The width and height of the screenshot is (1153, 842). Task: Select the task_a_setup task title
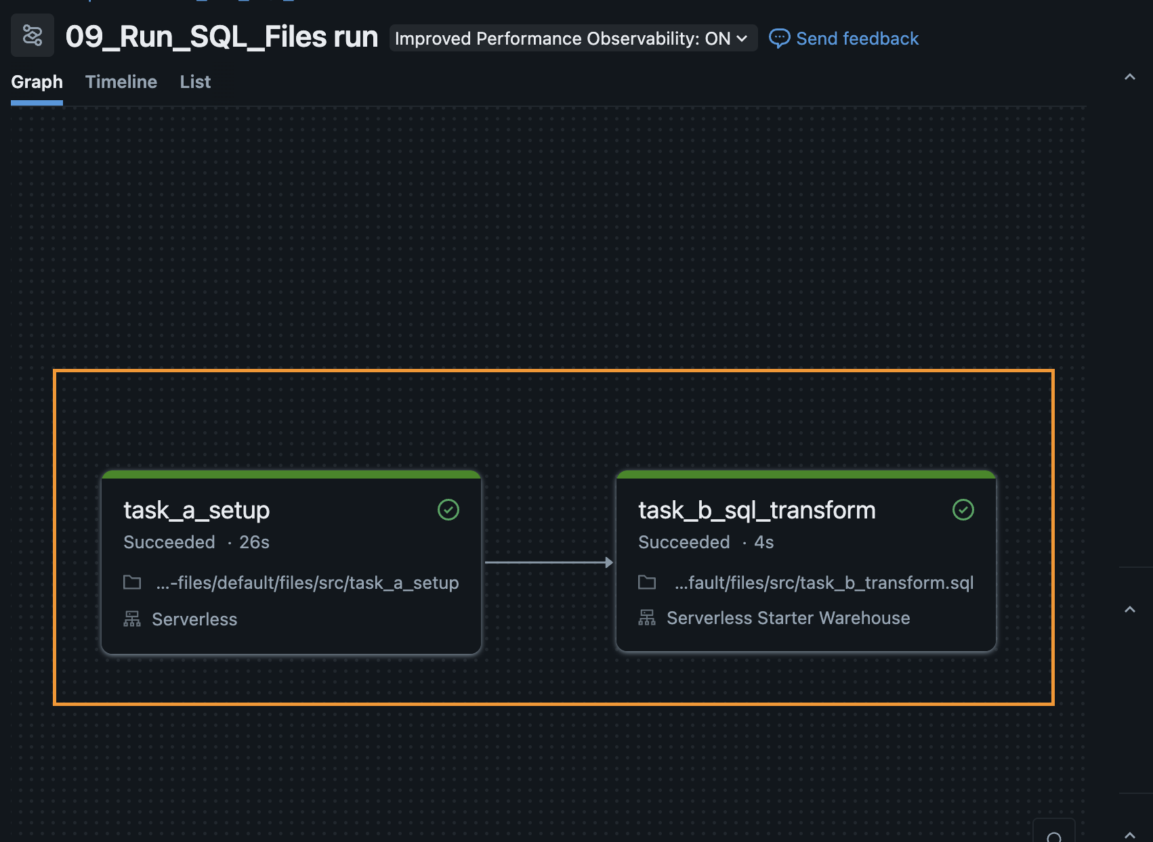[x=196, y=510]
